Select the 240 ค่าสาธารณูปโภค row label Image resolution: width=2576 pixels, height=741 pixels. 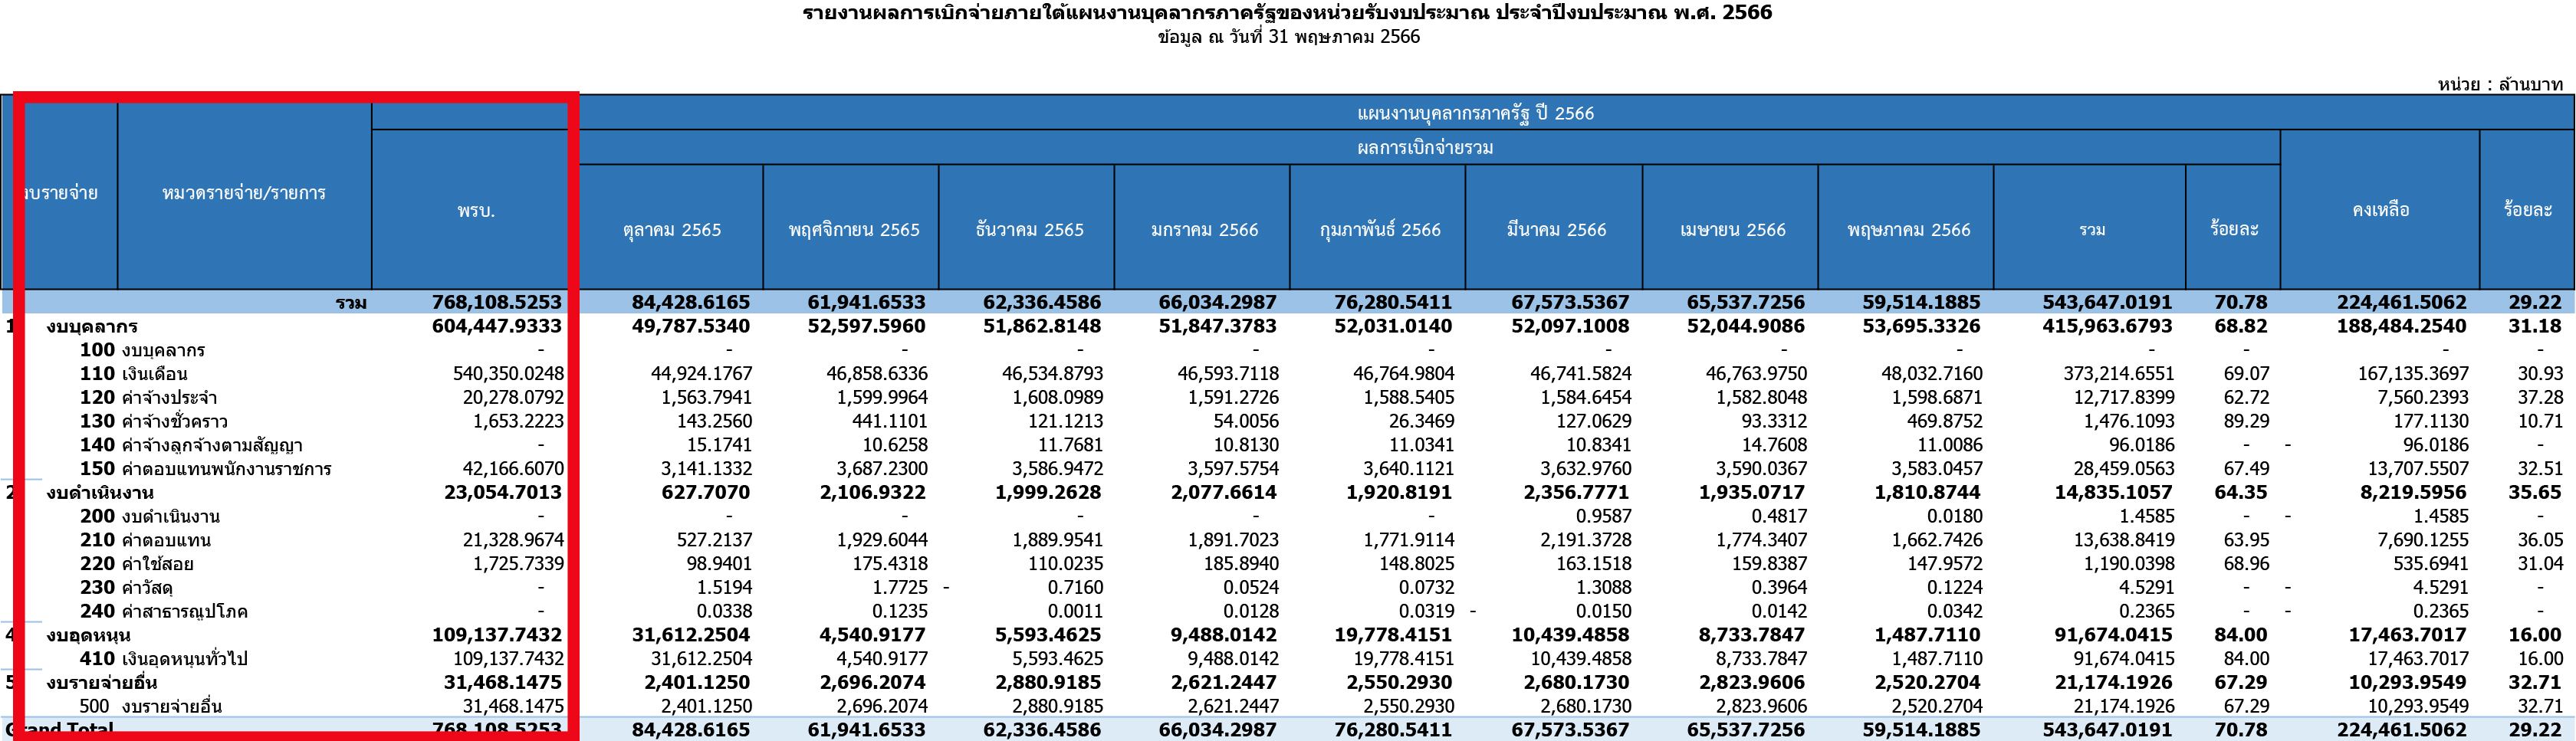click(x=163, y=611)
